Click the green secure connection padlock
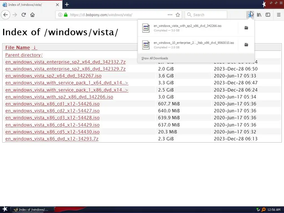This screenshot has width=284, height=213. click(66, 15)
